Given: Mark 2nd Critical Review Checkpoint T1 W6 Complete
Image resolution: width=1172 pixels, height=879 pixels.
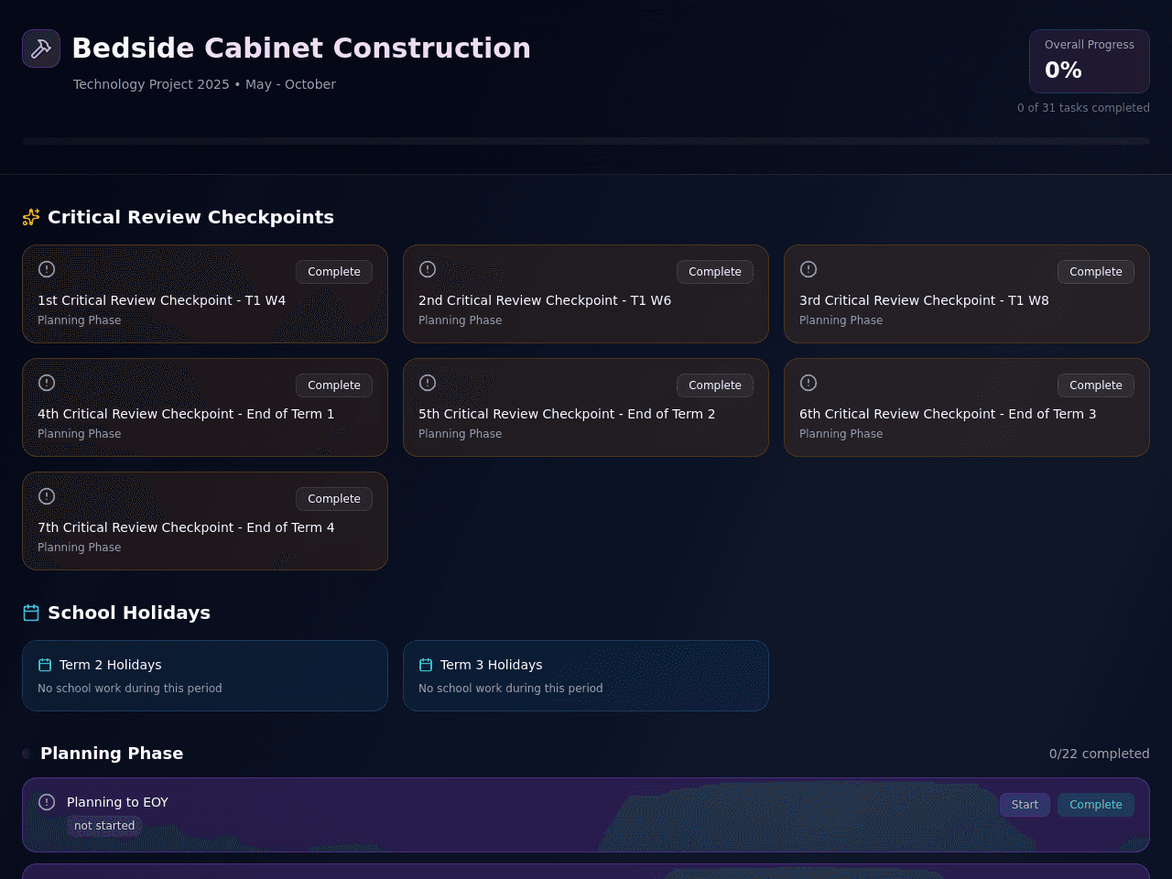Looking at the screenshot, I should click(x=715, y=272).
